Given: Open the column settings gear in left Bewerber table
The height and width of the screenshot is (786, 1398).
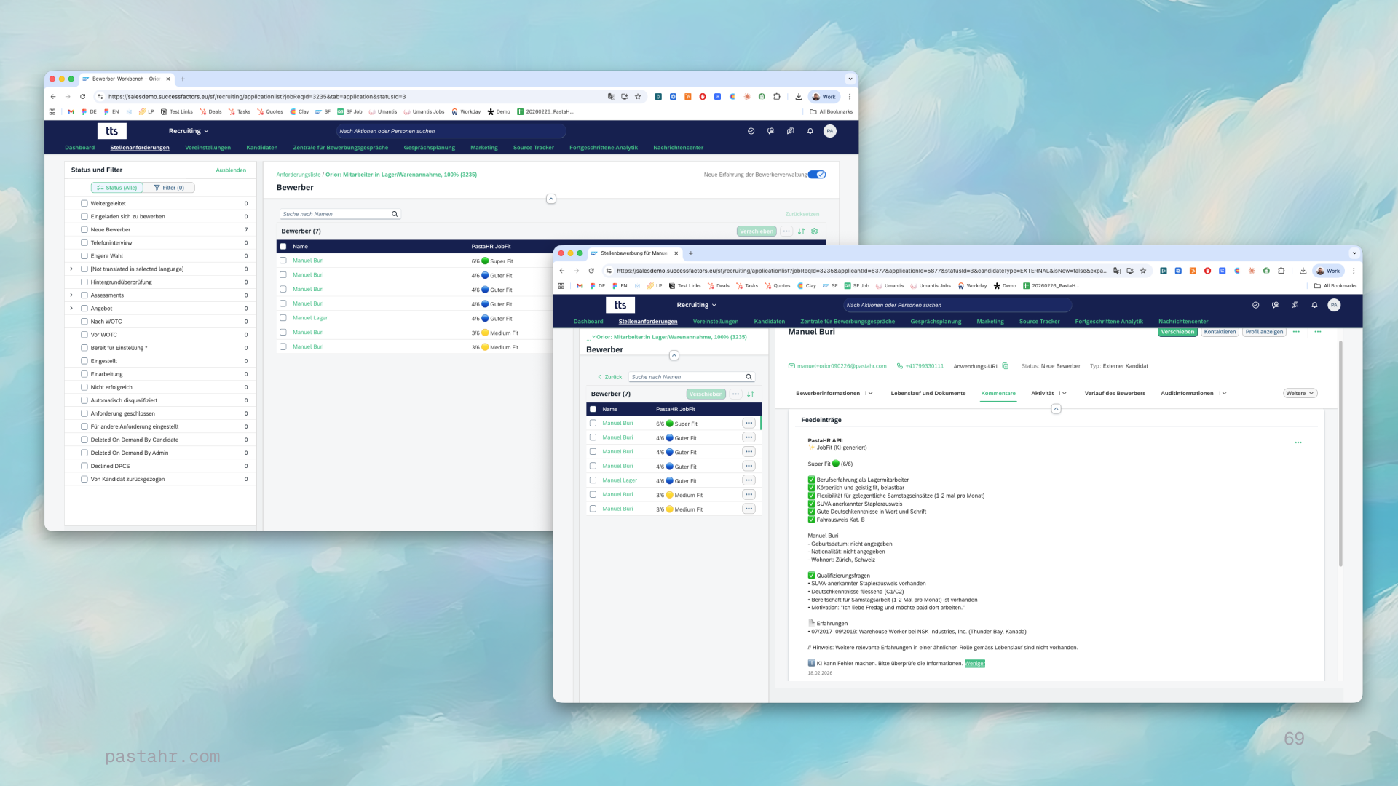Looking at the screenshot, I should 815,231.
